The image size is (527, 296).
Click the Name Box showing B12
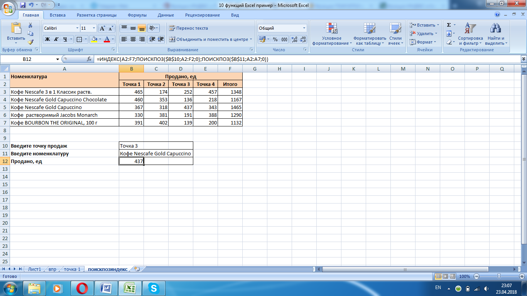pos(27,59)
